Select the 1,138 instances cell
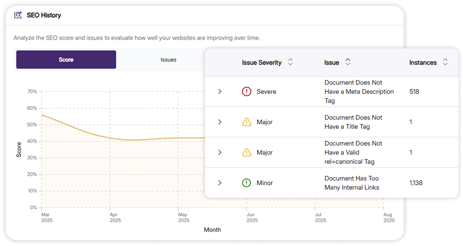The width and height of the screenshot is (463, 246). (416, 183)
